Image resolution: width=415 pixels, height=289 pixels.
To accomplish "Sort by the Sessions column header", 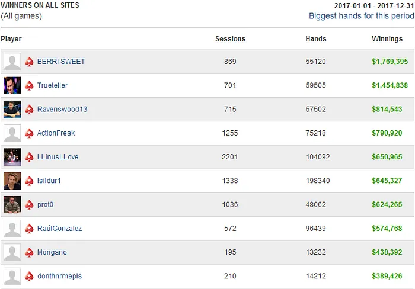I will point(230,39).
